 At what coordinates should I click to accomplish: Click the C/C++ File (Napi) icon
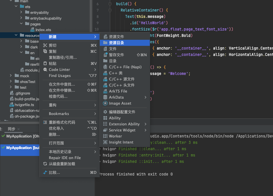(x=105, y=67)
